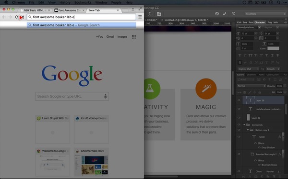Toggle standard ligatures (fi) in Character panel

(x=240, y=63)
